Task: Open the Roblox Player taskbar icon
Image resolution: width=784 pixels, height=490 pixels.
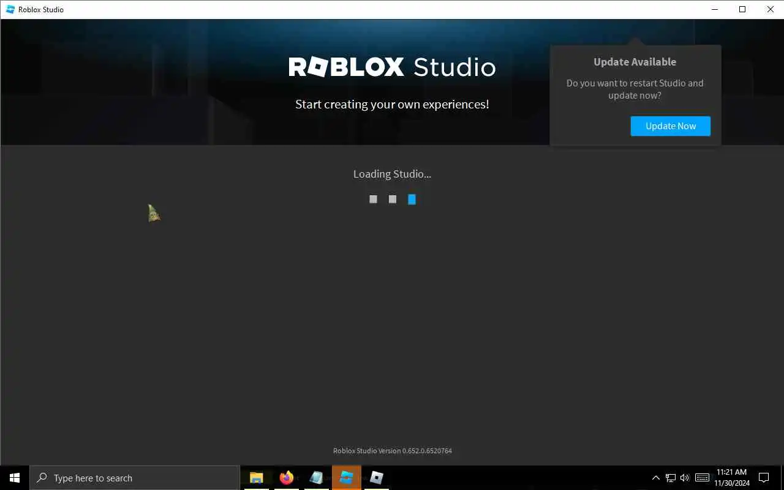Action: coord(377,478)
